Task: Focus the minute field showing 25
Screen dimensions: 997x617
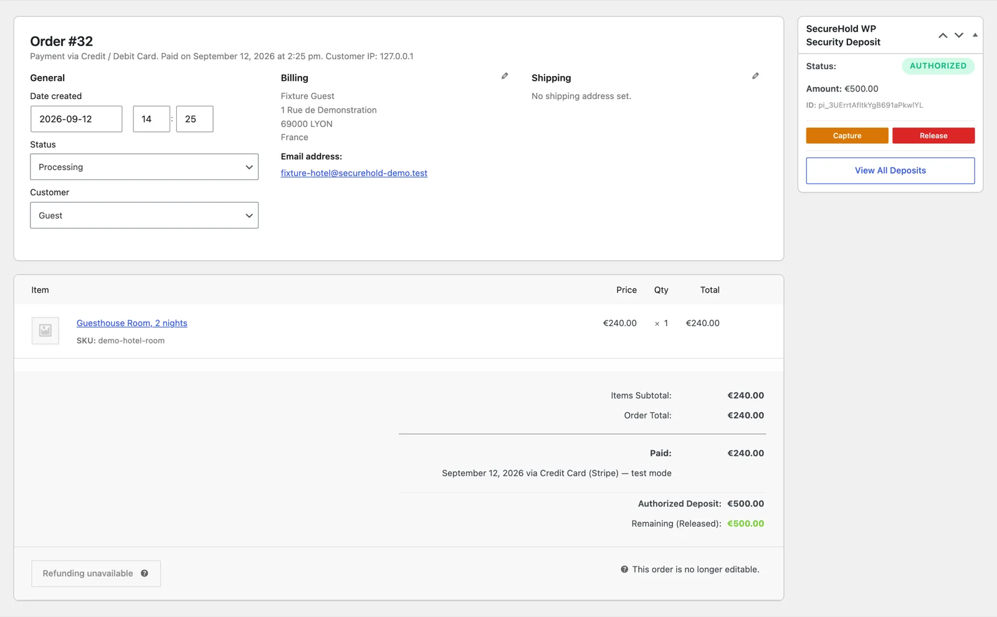Action: pyautogui.click(x=194, y=119)
